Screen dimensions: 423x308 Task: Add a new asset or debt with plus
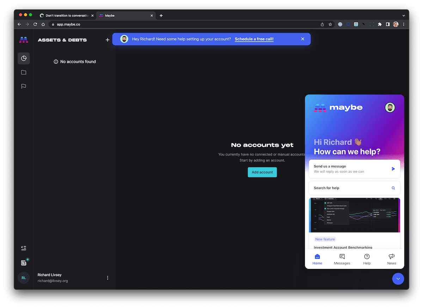click(108, 40)
